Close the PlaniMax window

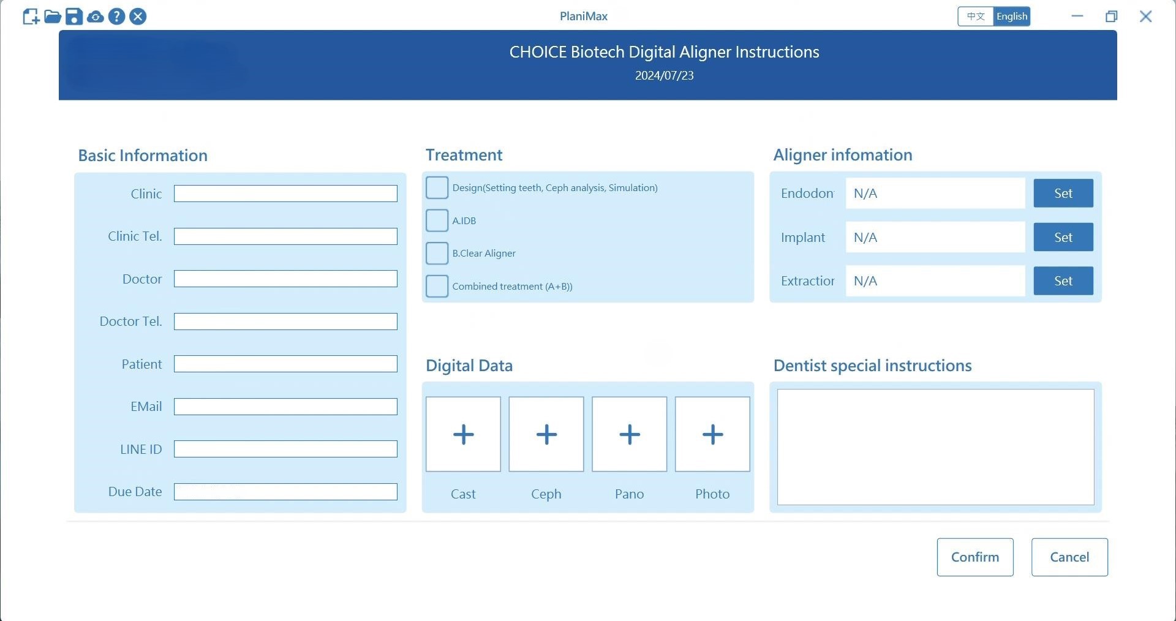click(x=1146, y=17)
